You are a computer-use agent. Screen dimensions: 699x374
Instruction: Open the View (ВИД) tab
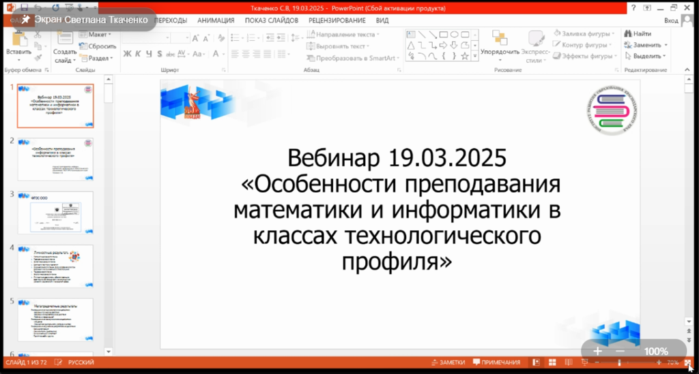coord(382,20)
